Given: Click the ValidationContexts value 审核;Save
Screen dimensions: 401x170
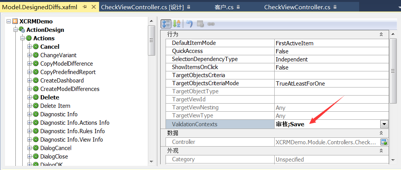Looking at the screenshot, I should (x=290, y=124).
